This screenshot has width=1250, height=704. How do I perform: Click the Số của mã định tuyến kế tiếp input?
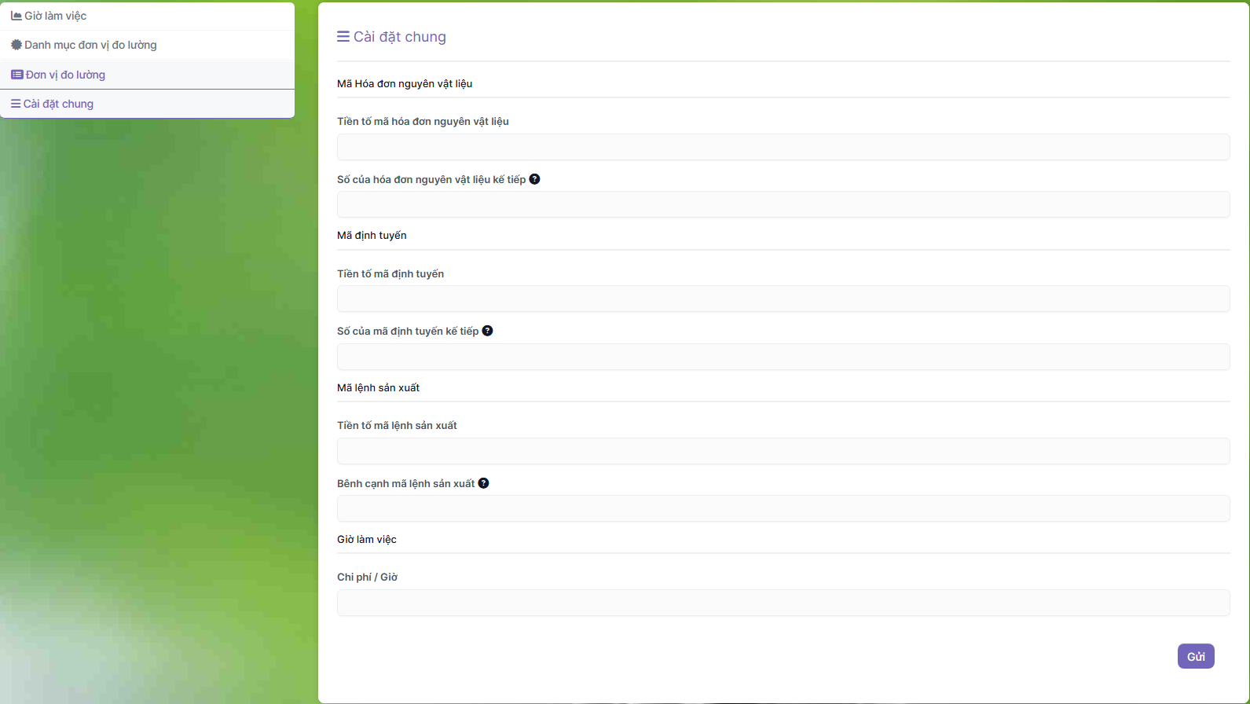pyautogui.click(x=783, y=357)
